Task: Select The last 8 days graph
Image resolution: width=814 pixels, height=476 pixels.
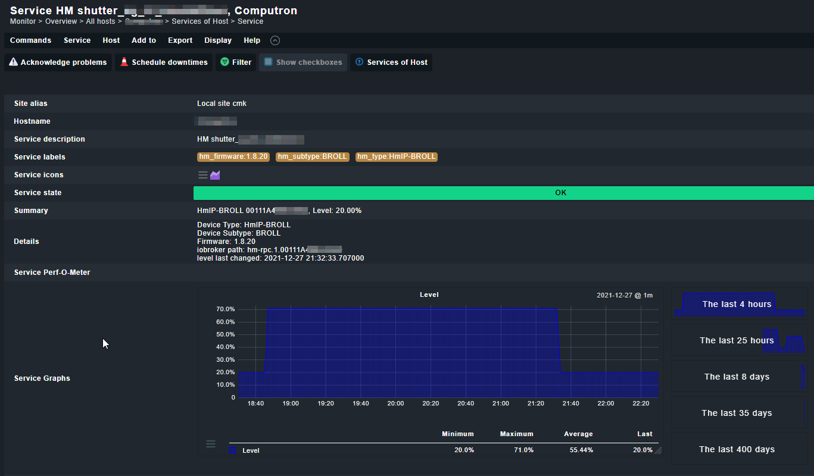Action: [739, 377]
